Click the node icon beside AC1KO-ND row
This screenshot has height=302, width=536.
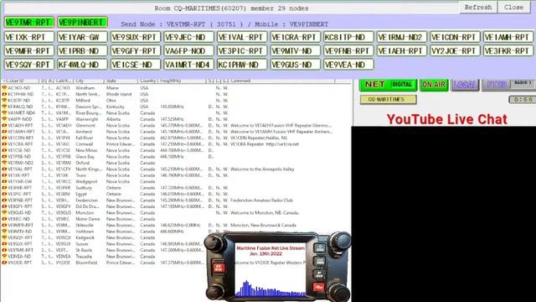click(4, 88)
